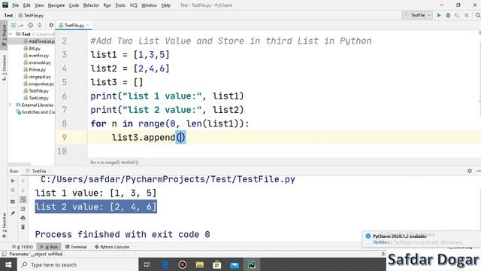Hide the Run tool window
The width and height of the screenshot is (481, 271).
[x=478, y=171]
